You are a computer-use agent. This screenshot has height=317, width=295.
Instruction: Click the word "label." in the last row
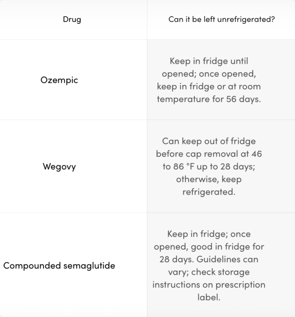(x=209, y=297)
